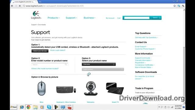Click model number search field
The height and width of the screenshot is (110, 195).
coord(50,64)
